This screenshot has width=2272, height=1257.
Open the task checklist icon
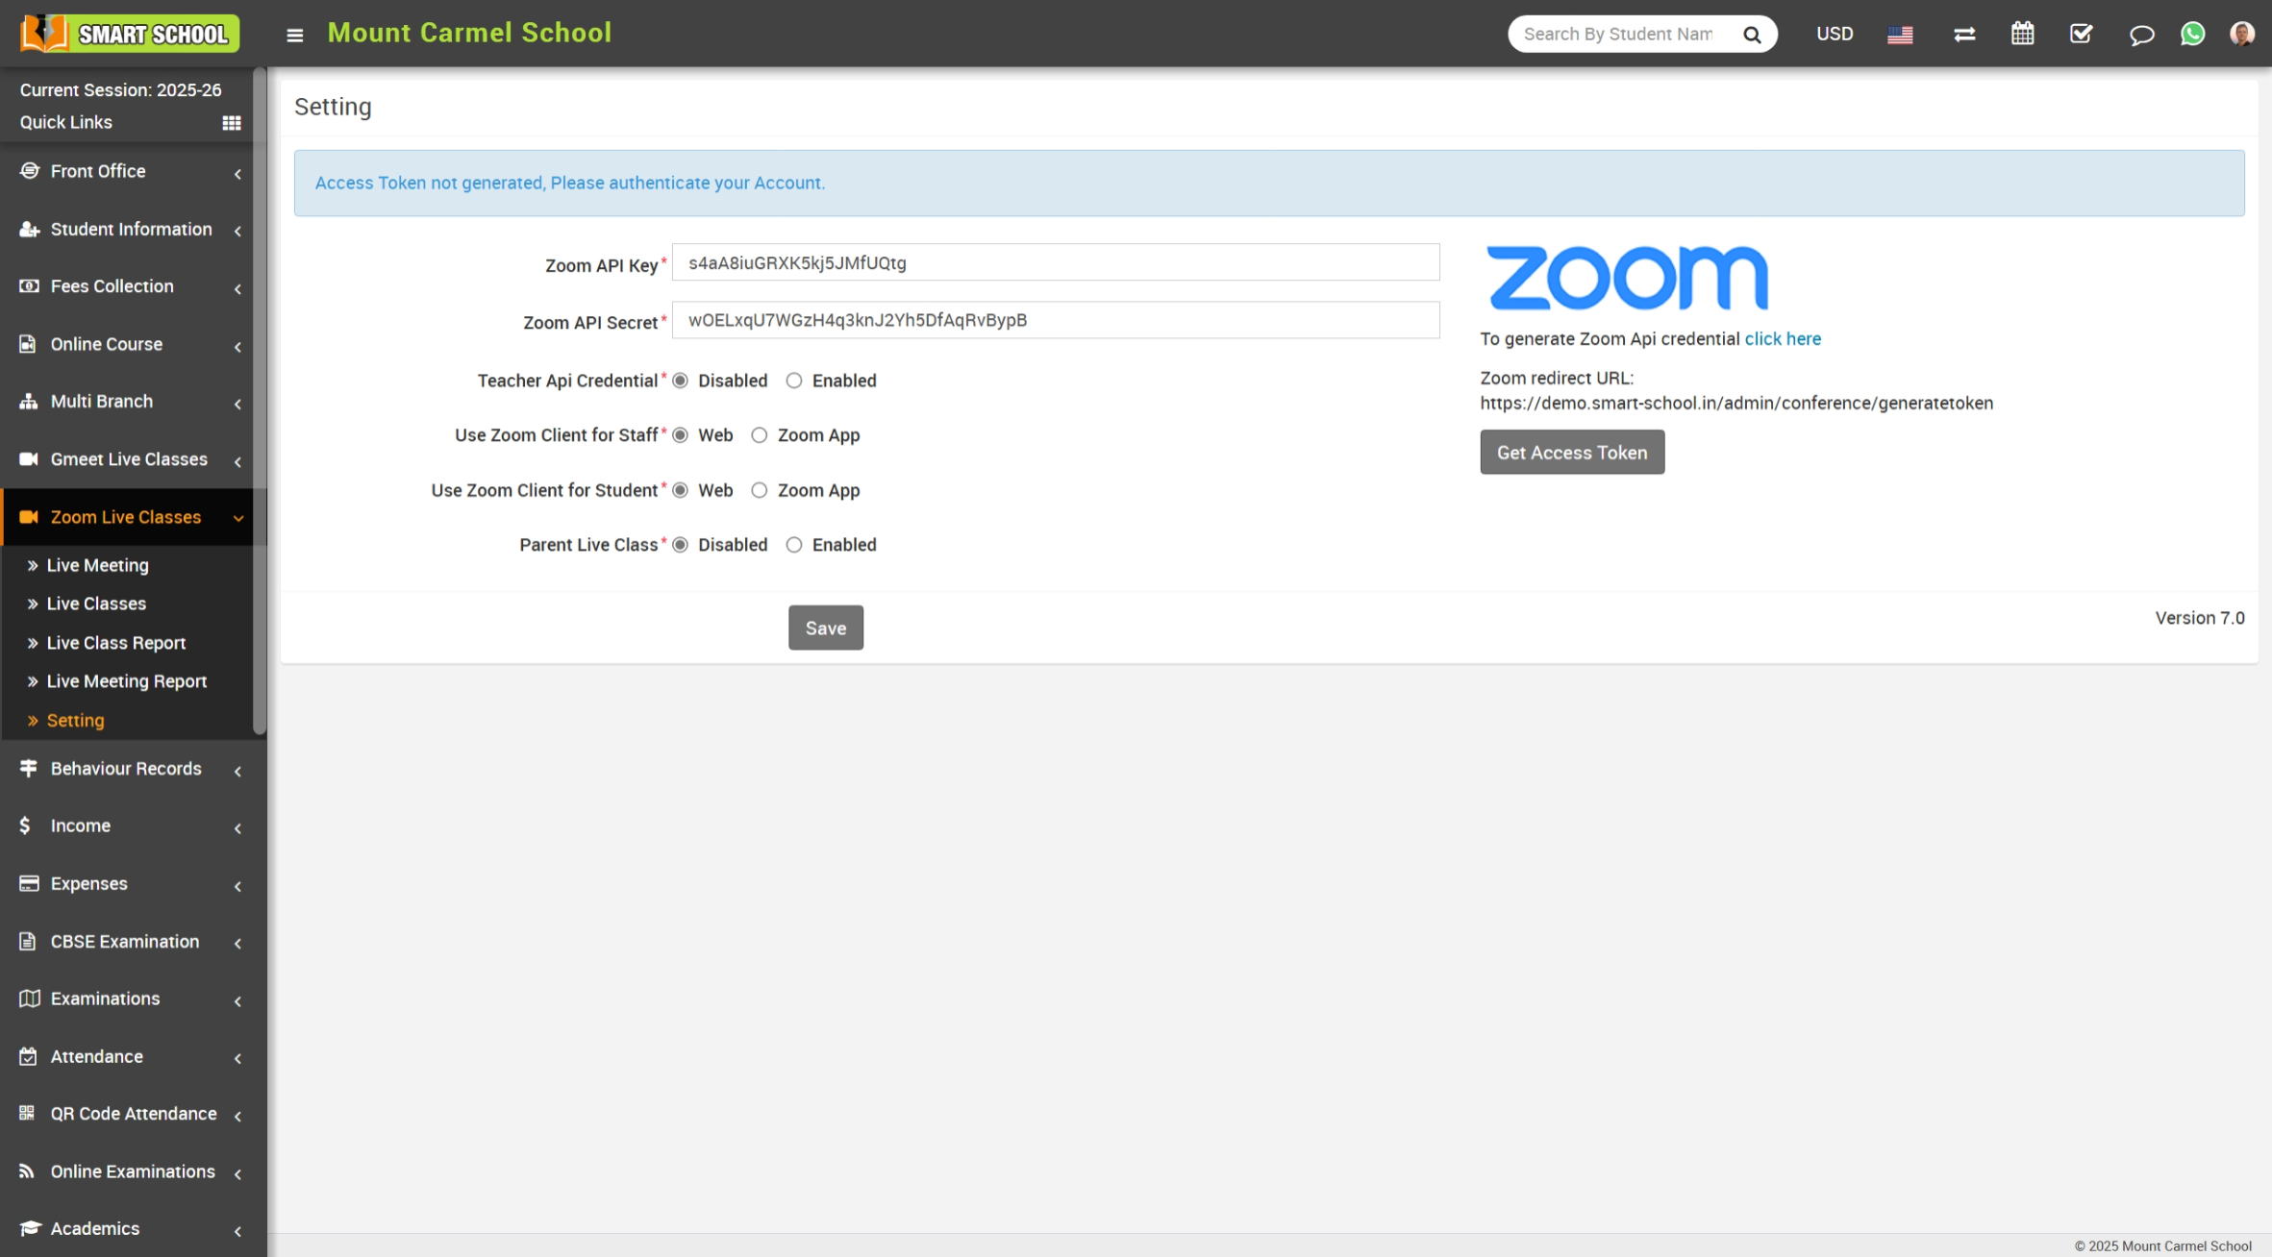2081,34
